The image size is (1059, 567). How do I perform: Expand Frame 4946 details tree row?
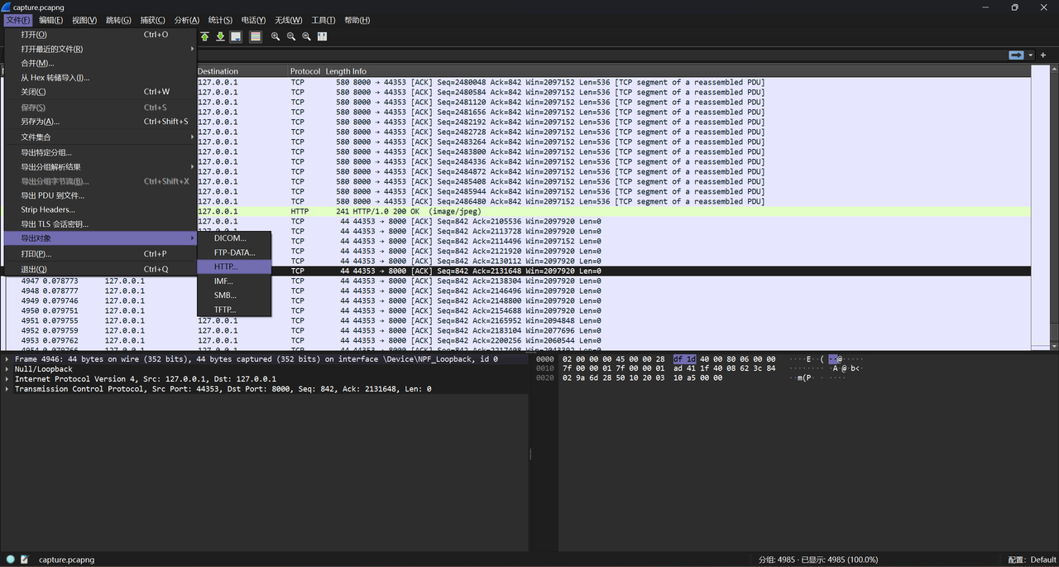pyautogui.click(x=7, y=359)
